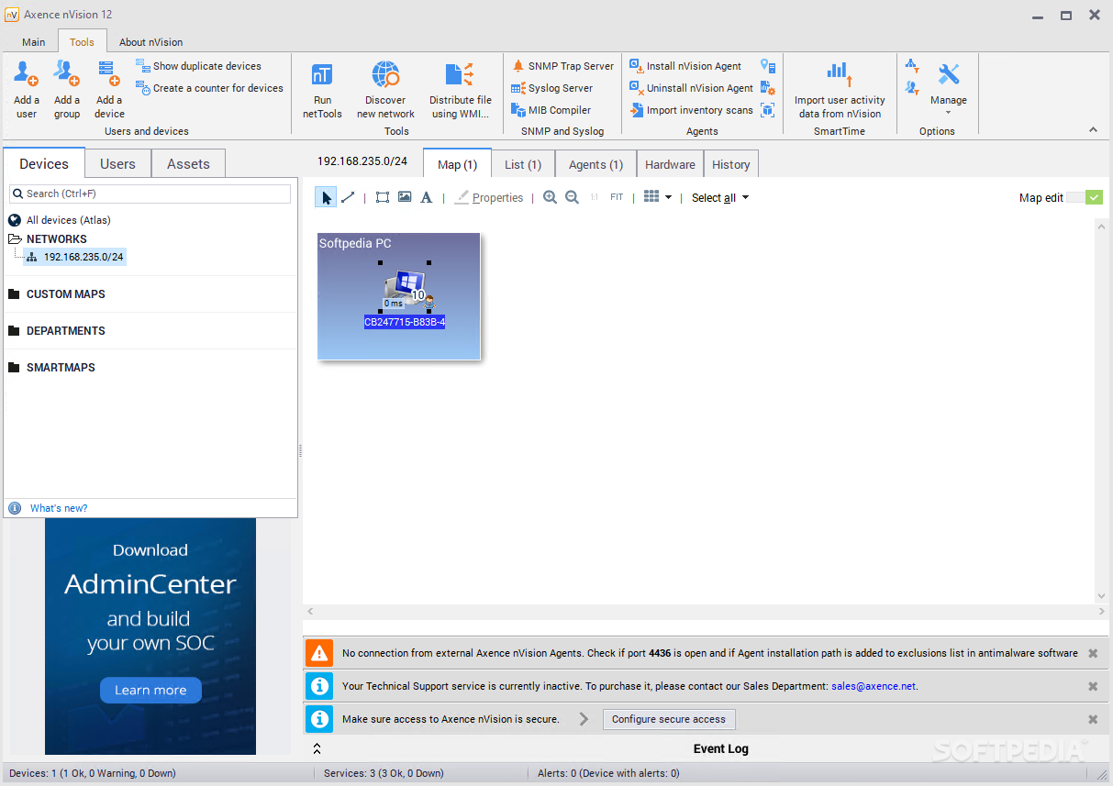Viewport: 1113px width, 786px height.
Task: Click the user filter icon in Options
Action: (912, 88)
